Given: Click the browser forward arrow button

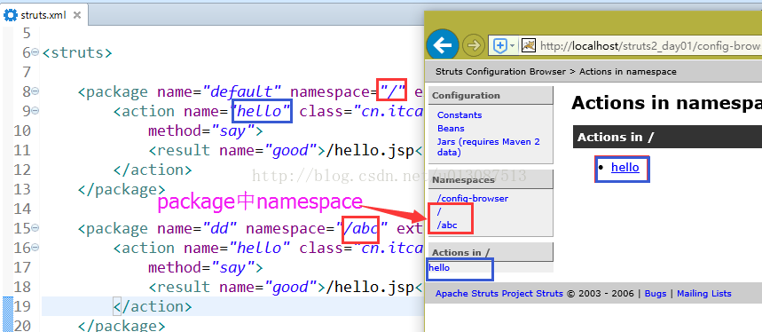Looking at the screenshot, I should 474,45.
